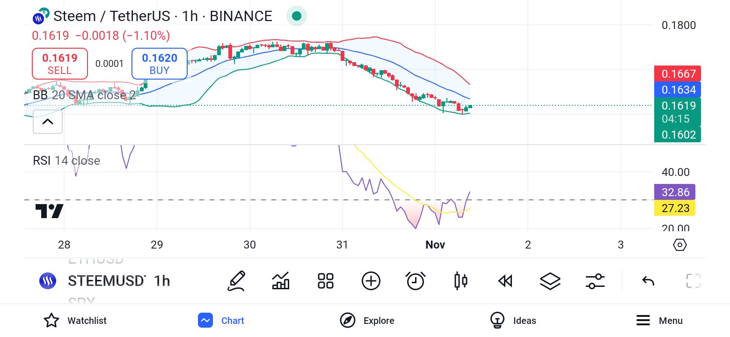Switch to the Explore tab
Screen dimensions: 730x337
pos(367,321)
